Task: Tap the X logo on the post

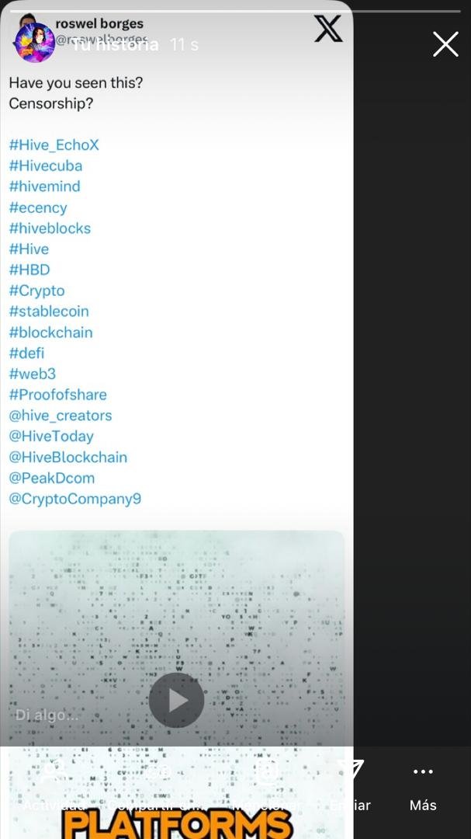Action: click(327, 29)
